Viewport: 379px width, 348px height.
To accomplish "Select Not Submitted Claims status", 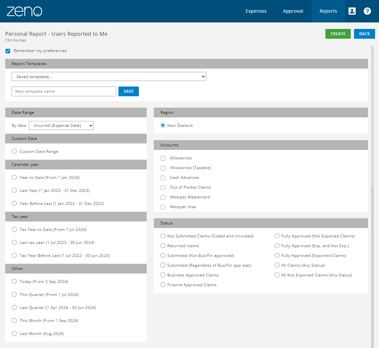I will coord(163,236).
